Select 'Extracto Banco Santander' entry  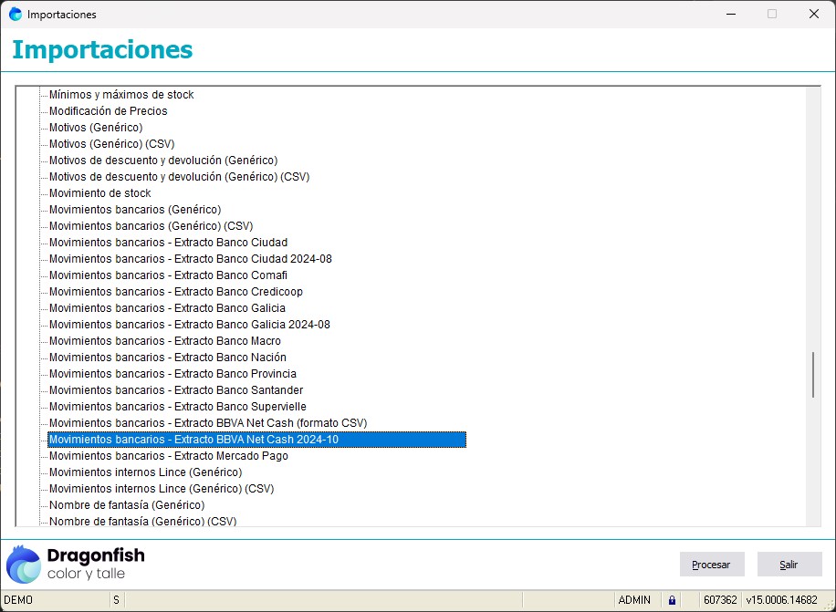pos(175,390)
